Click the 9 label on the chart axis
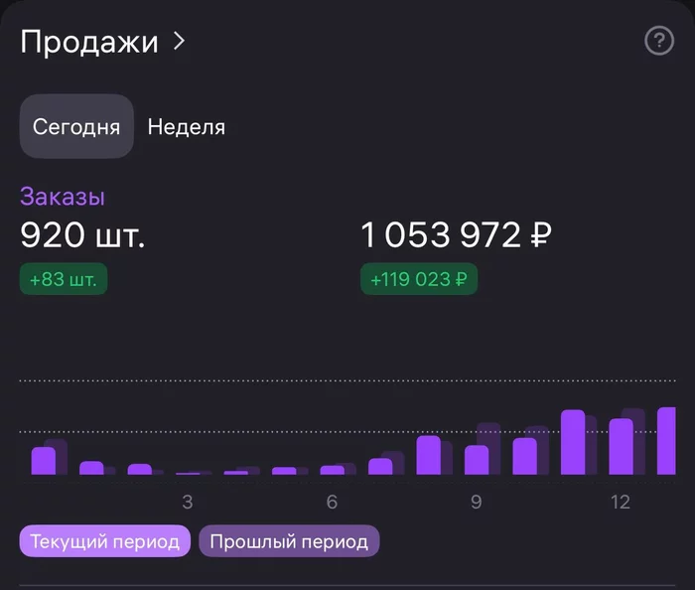 [477, 502]
